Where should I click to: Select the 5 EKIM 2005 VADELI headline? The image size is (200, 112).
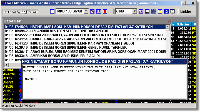click(85, 35)
